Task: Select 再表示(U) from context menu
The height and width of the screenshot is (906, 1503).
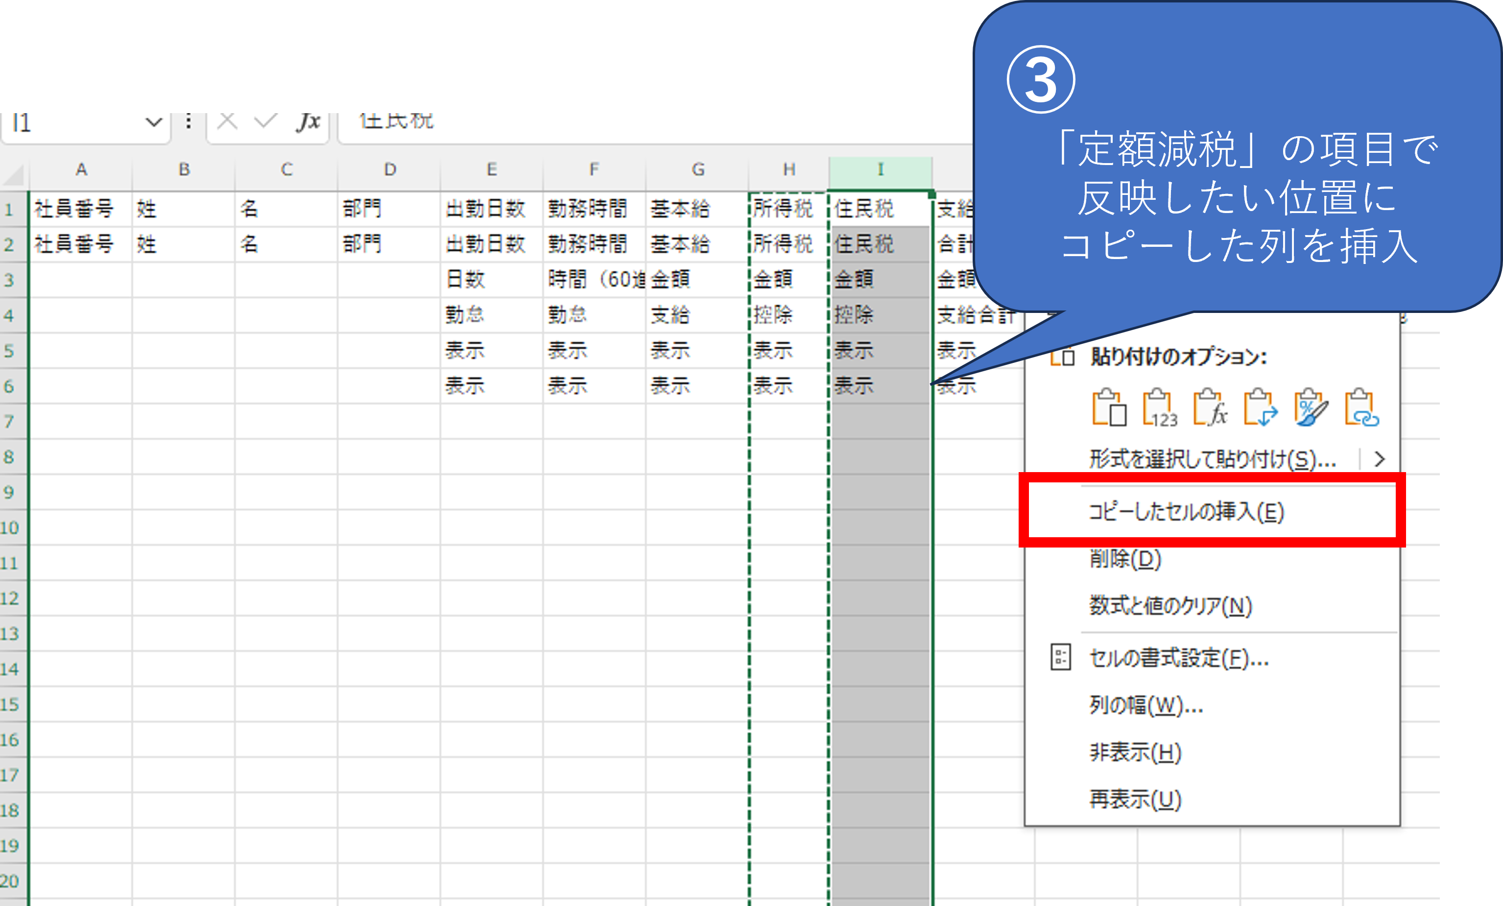Action: (x=1212, y=799)
